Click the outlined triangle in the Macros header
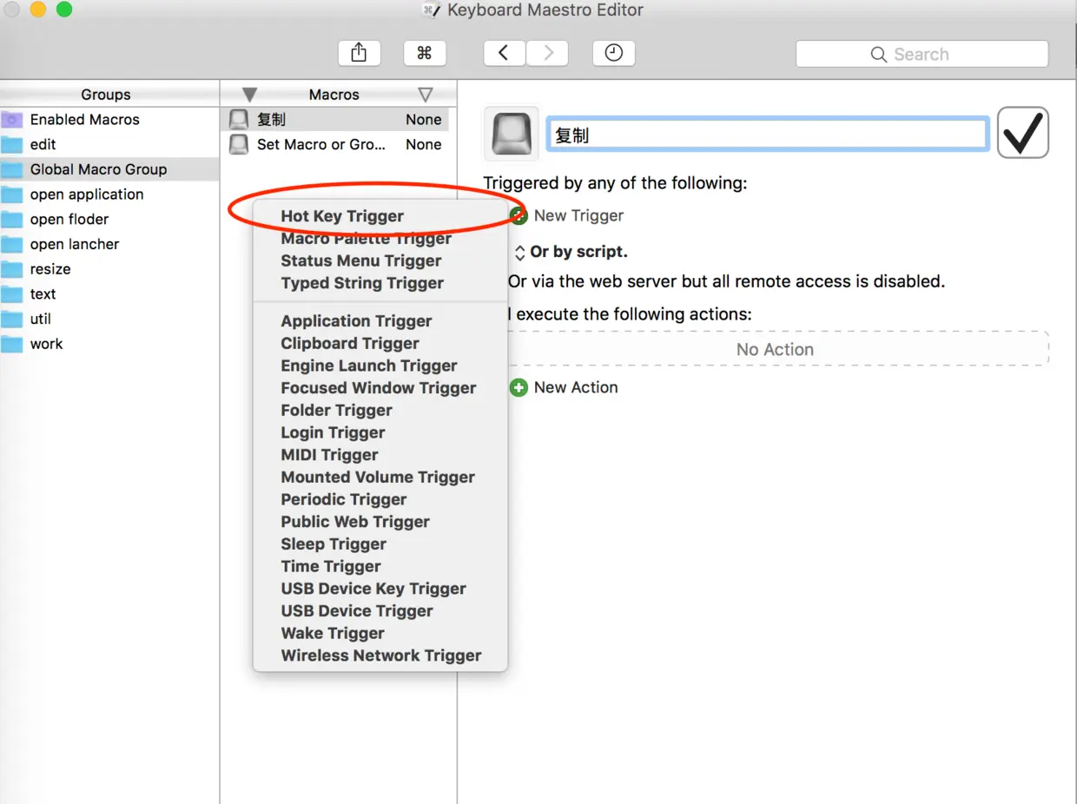The image size is (1077, 804). coord(426,95)
